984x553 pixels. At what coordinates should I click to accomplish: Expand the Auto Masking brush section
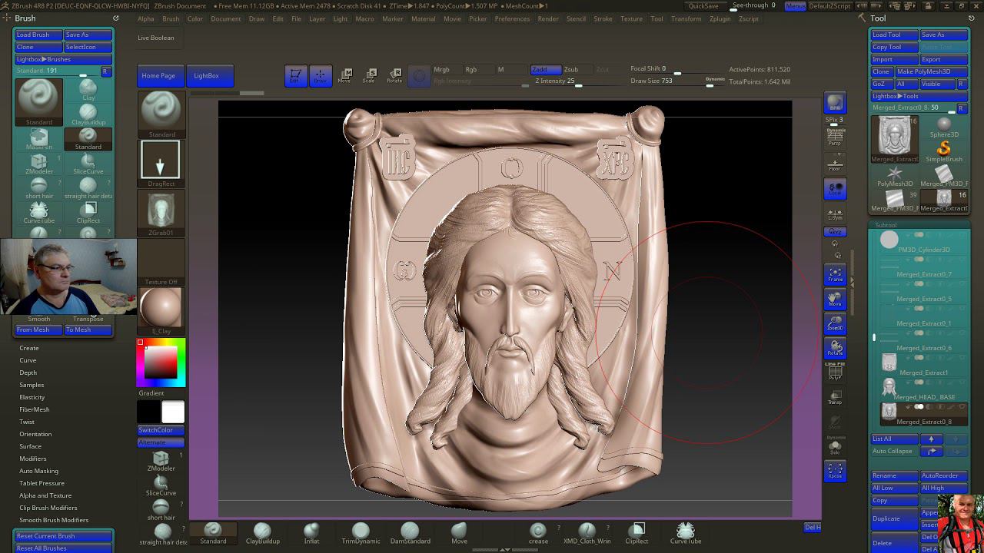point(38,471)
